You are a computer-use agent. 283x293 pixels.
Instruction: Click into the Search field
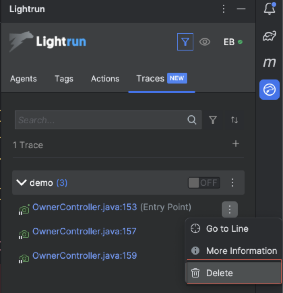[x=101, y=120]
